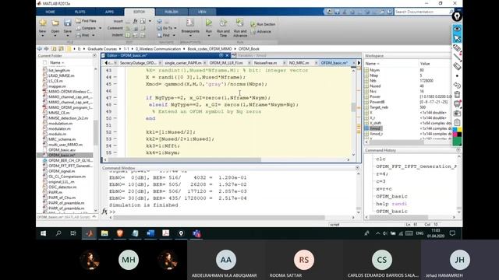Select the cursor pointer annotation tool

click(457, 38)
